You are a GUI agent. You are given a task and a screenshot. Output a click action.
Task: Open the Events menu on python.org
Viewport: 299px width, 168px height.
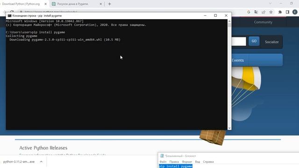point(238,60)
